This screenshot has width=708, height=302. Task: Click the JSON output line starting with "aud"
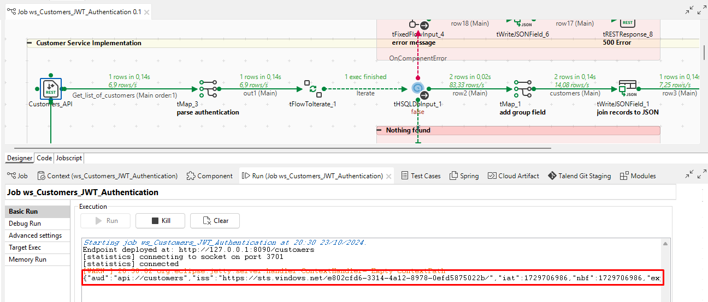(x=373, y=278)
